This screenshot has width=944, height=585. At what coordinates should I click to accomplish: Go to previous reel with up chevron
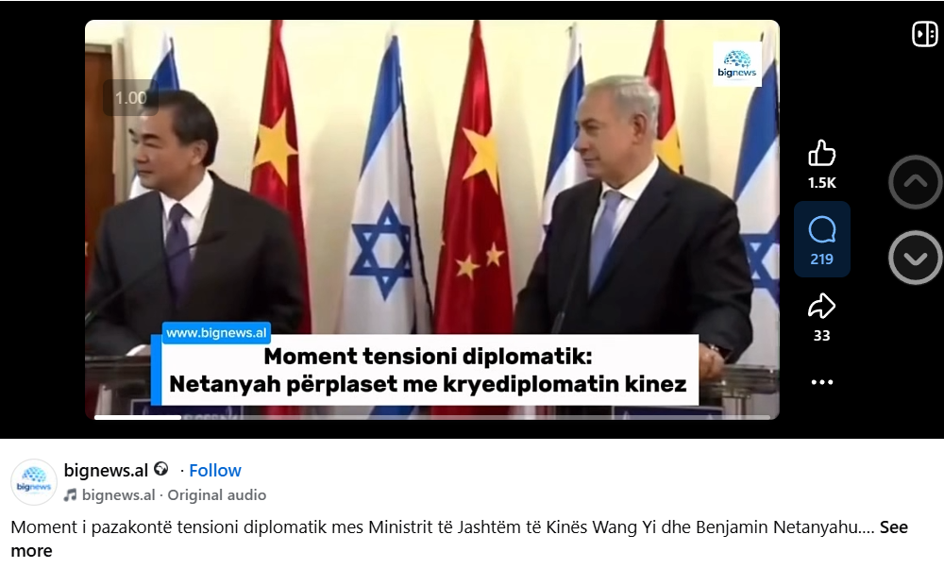click(915, 182)
